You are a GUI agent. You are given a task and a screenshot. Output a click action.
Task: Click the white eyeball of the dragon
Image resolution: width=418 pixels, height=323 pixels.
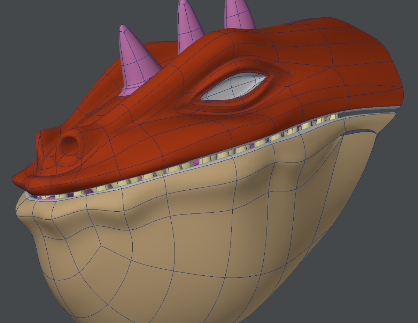coord(234,87)
